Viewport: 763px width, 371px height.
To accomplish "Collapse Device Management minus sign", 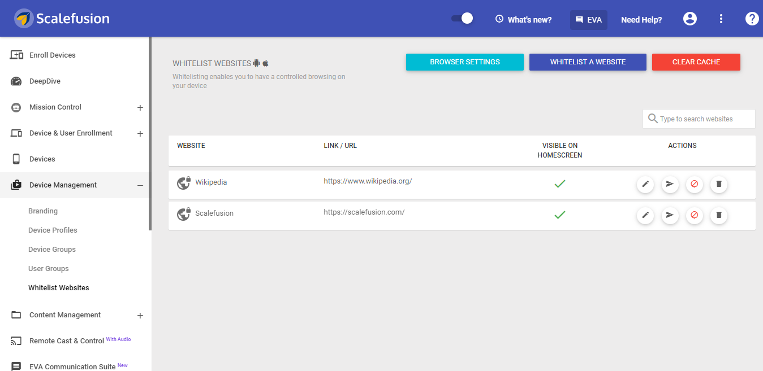I will coord(140,185).
